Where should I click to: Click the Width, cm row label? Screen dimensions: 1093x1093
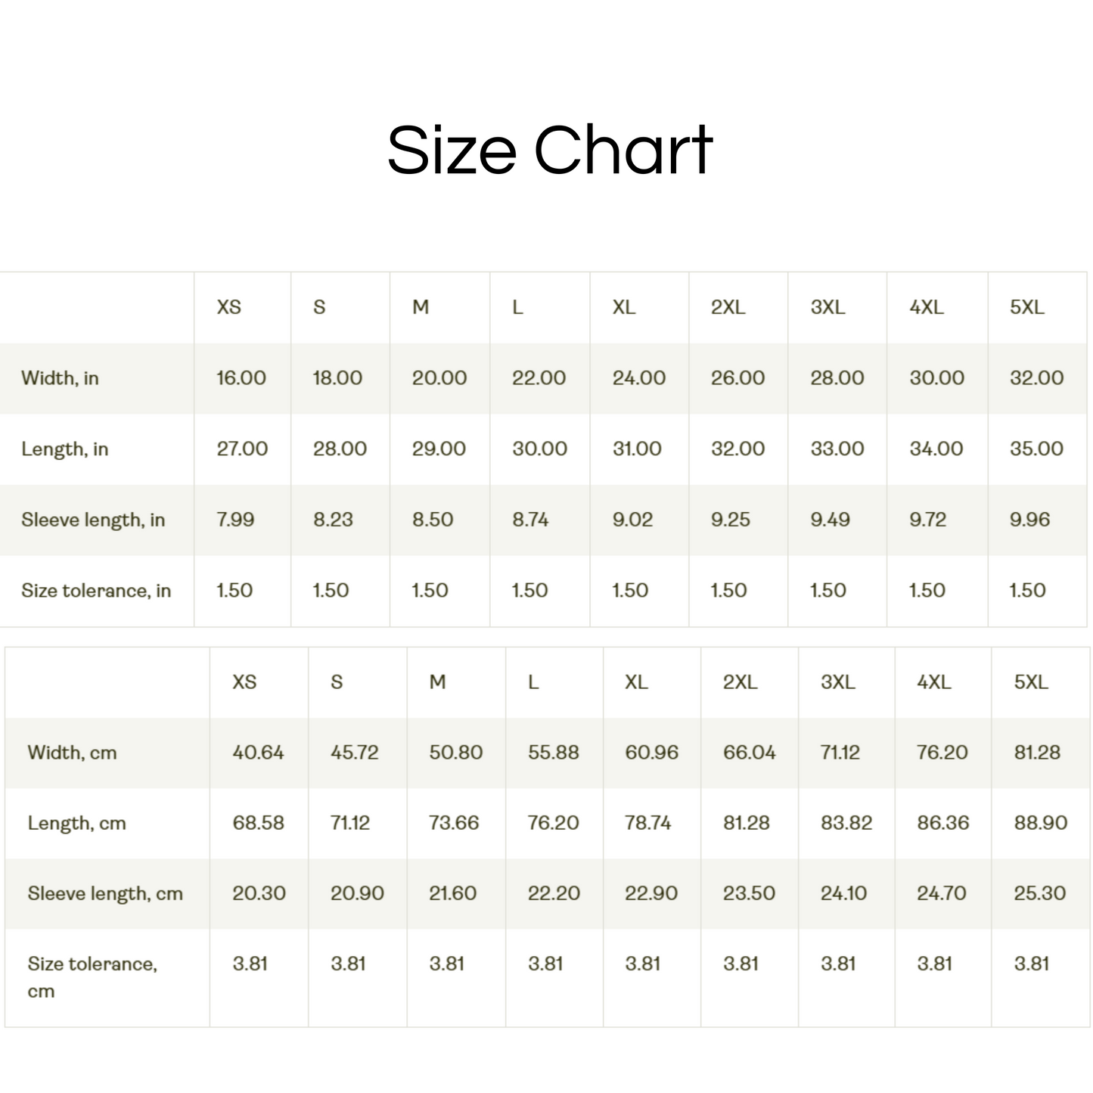(x=73, y=753)
